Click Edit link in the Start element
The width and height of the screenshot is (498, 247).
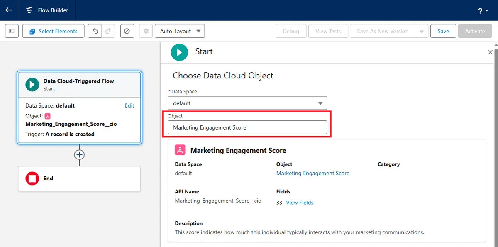click(x=129, y=106)
